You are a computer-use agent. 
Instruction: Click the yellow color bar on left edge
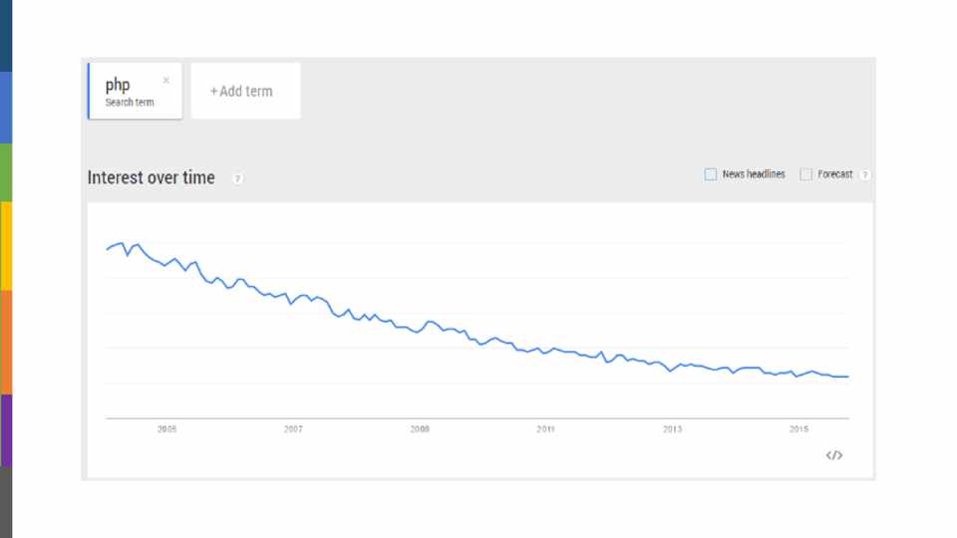coord(6,245)
